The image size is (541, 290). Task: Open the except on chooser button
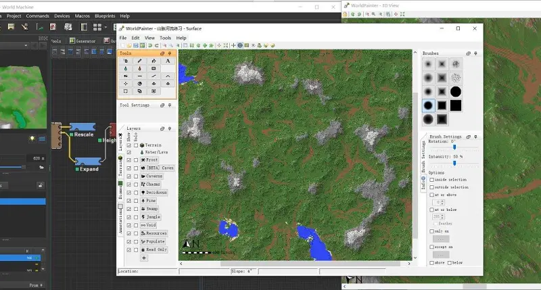441,254
